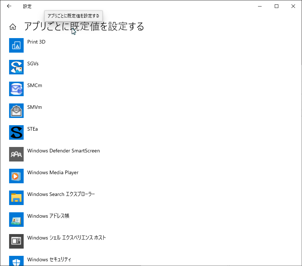Select Windows Media Player text
This screenshot has width=302, height=266.
[53, 172]
